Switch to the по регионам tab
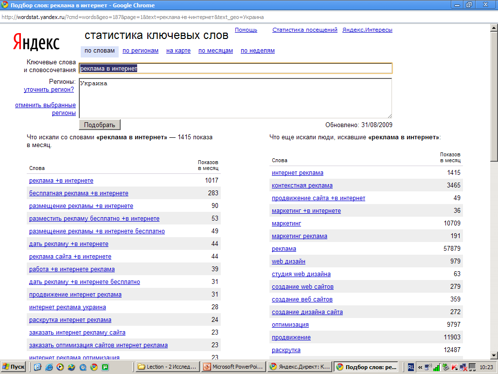The height and width of the screenshot is (374, 498). pyautogui.click(x=141, y=51)
